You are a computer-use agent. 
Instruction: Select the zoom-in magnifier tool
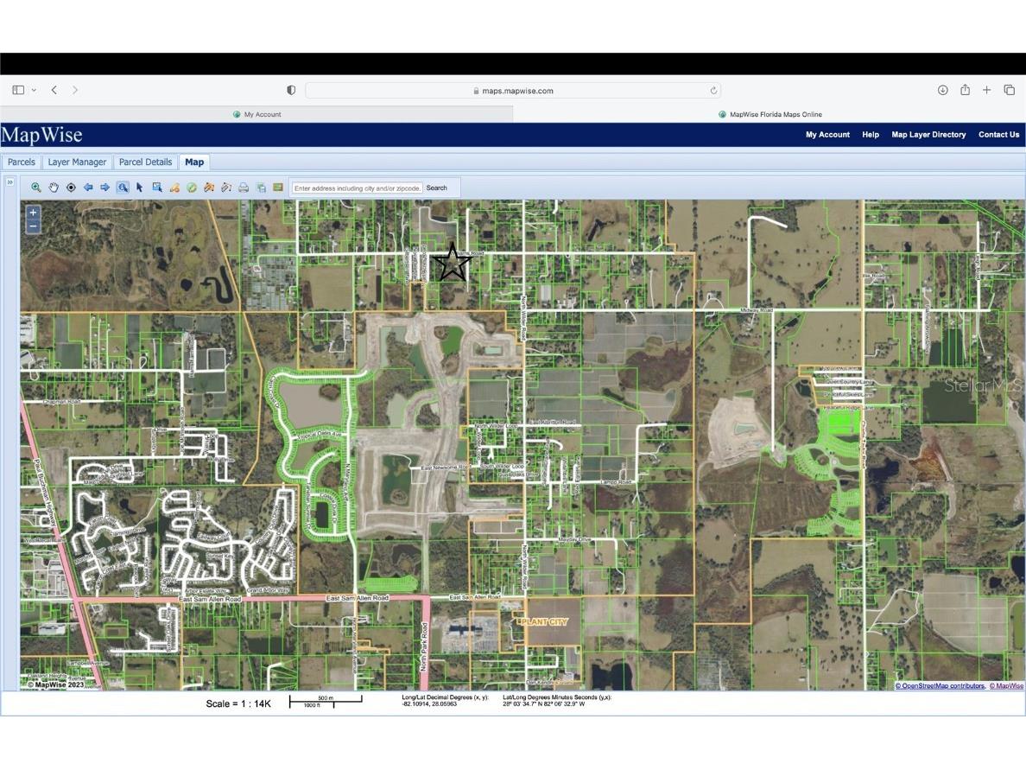click(x=36, y=188)
